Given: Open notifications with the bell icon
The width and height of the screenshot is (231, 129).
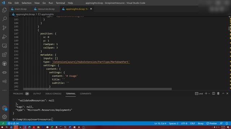Looking at the screenshot, I should (x=227, y=123).
